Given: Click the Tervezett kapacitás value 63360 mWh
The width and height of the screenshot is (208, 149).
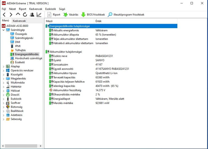Looking at the screenshot, I should pyautogui.click(x=102, y=77).
